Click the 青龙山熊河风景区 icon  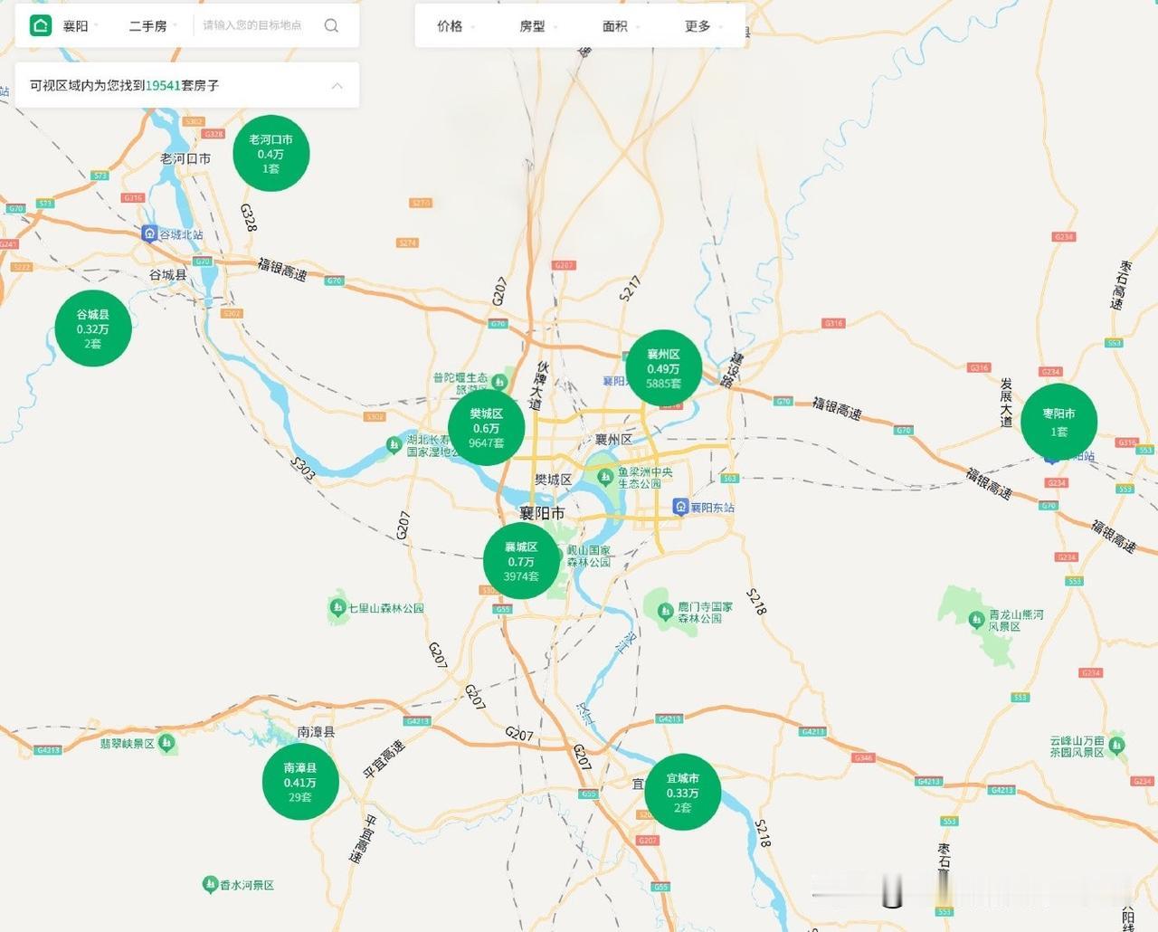[976, 620]
